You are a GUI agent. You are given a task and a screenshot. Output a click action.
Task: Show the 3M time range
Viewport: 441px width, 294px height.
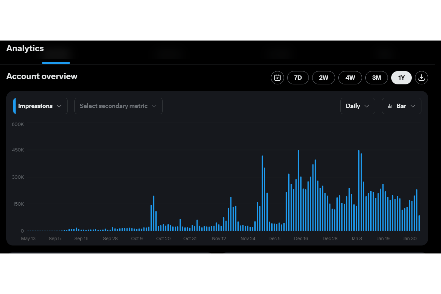(x=376, y=78)
